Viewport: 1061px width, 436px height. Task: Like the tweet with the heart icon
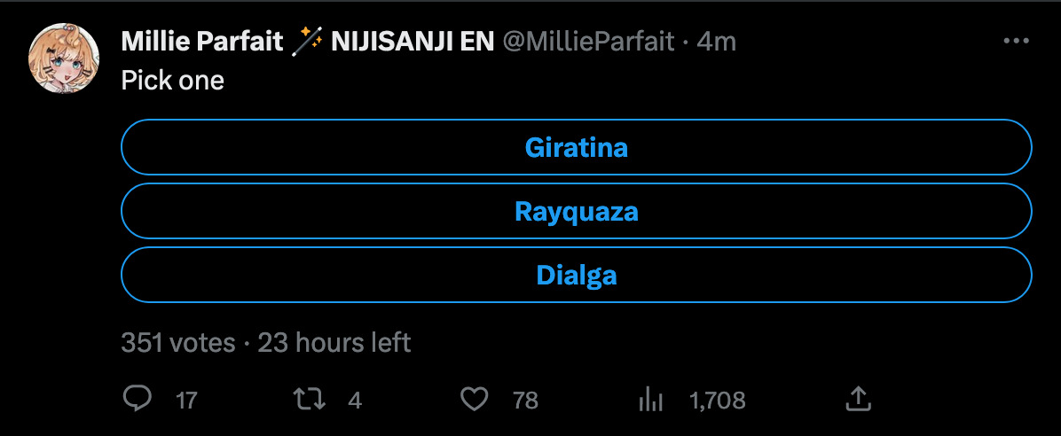tap(475, 400)
